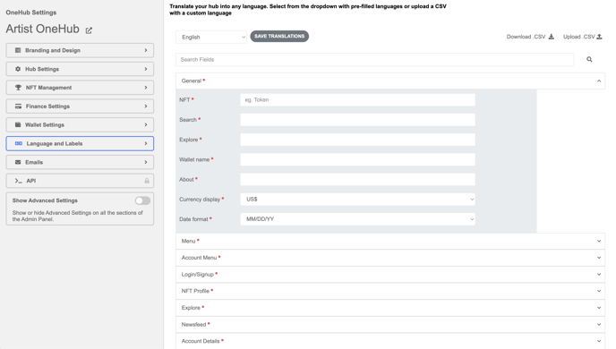
Task: Open Finance Settings menu item
Action: click(x=80, y=106)
